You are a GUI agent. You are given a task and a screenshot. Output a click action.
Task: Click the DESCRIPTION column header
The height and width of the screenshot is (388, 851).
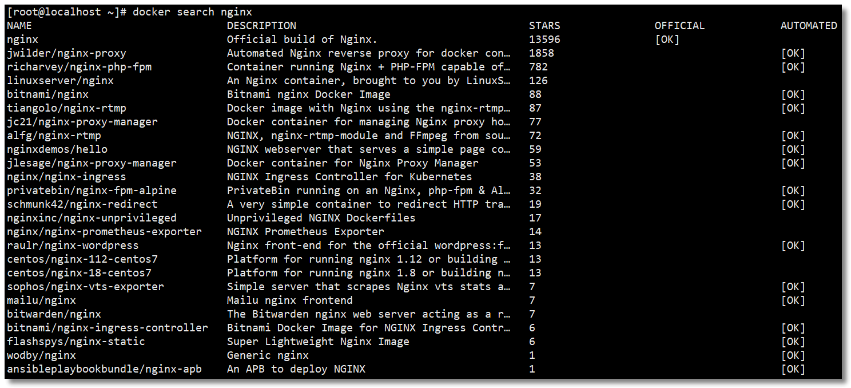coord(261,26)
